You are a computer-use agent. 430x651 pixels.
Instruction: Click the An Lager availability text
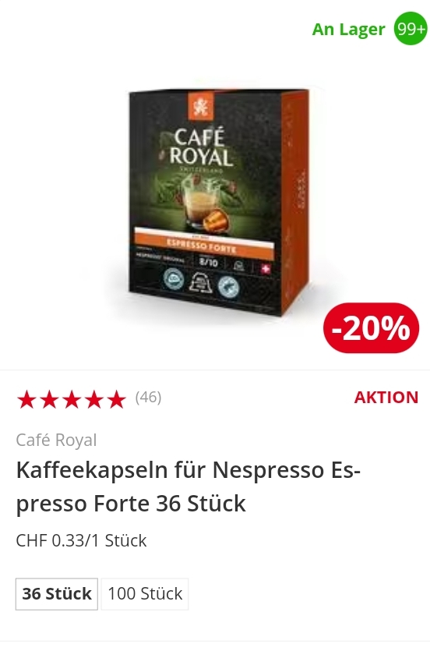pyautogui.click(x=349, y=29)
